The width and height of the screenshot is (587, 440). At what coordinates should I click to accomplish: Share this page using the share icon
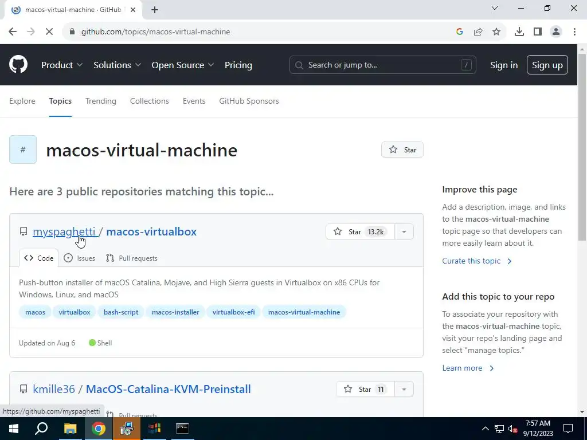click(478, 32)
